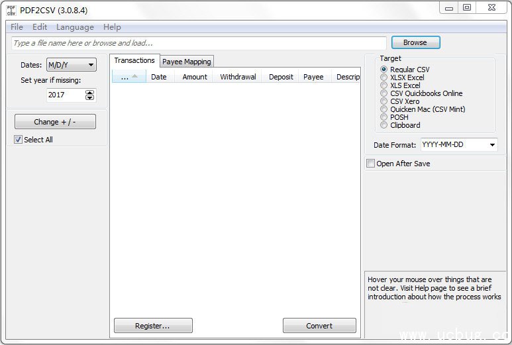Click the file name input field

click(x=199, y=43)
